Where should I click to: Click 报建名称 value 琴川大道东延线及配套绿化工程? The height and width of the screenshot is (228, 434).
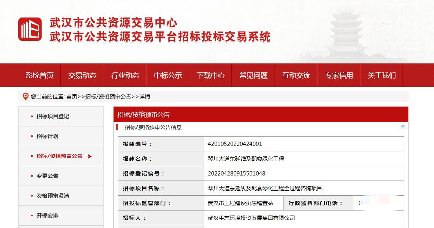tap(246, 159)
